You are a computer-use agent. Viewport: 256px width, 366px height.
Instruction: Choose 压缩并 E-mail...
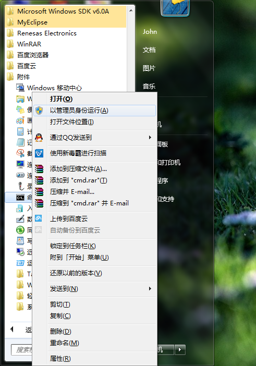point(95,192)
